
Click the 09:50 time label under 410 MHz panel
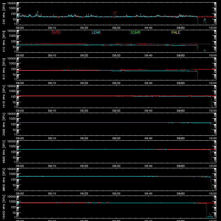coord(181,56)
